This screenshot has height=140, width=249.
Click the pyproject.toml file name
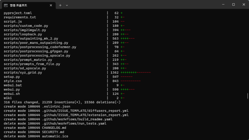[19, 13]
